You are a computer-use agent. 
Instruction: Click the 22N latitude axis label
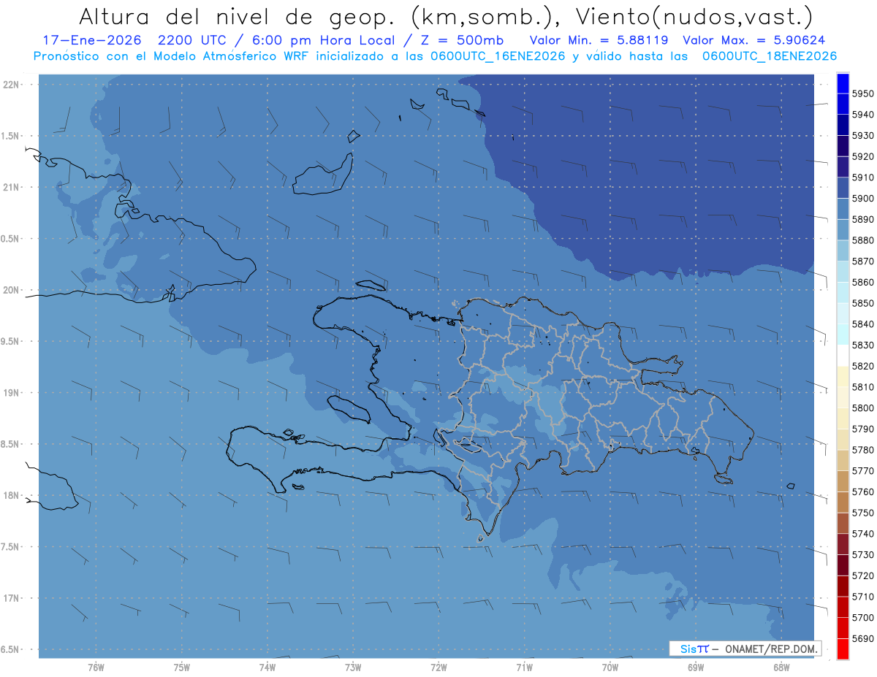pyautogui.click(x=12, y=85)
